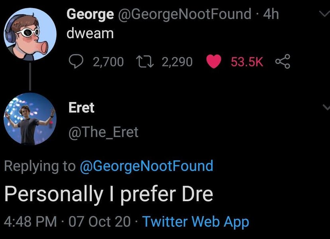Open the Twitter Web App source link
Image resolution: width=330 pixels, height=239 pixels.
195,221
